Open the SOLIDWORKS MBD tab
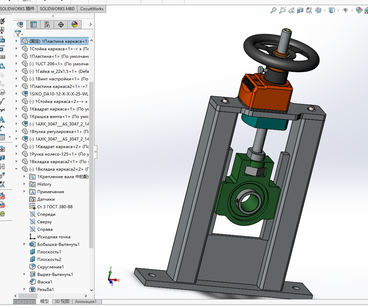Screen dimensions: 368x306 pos(57,9)
